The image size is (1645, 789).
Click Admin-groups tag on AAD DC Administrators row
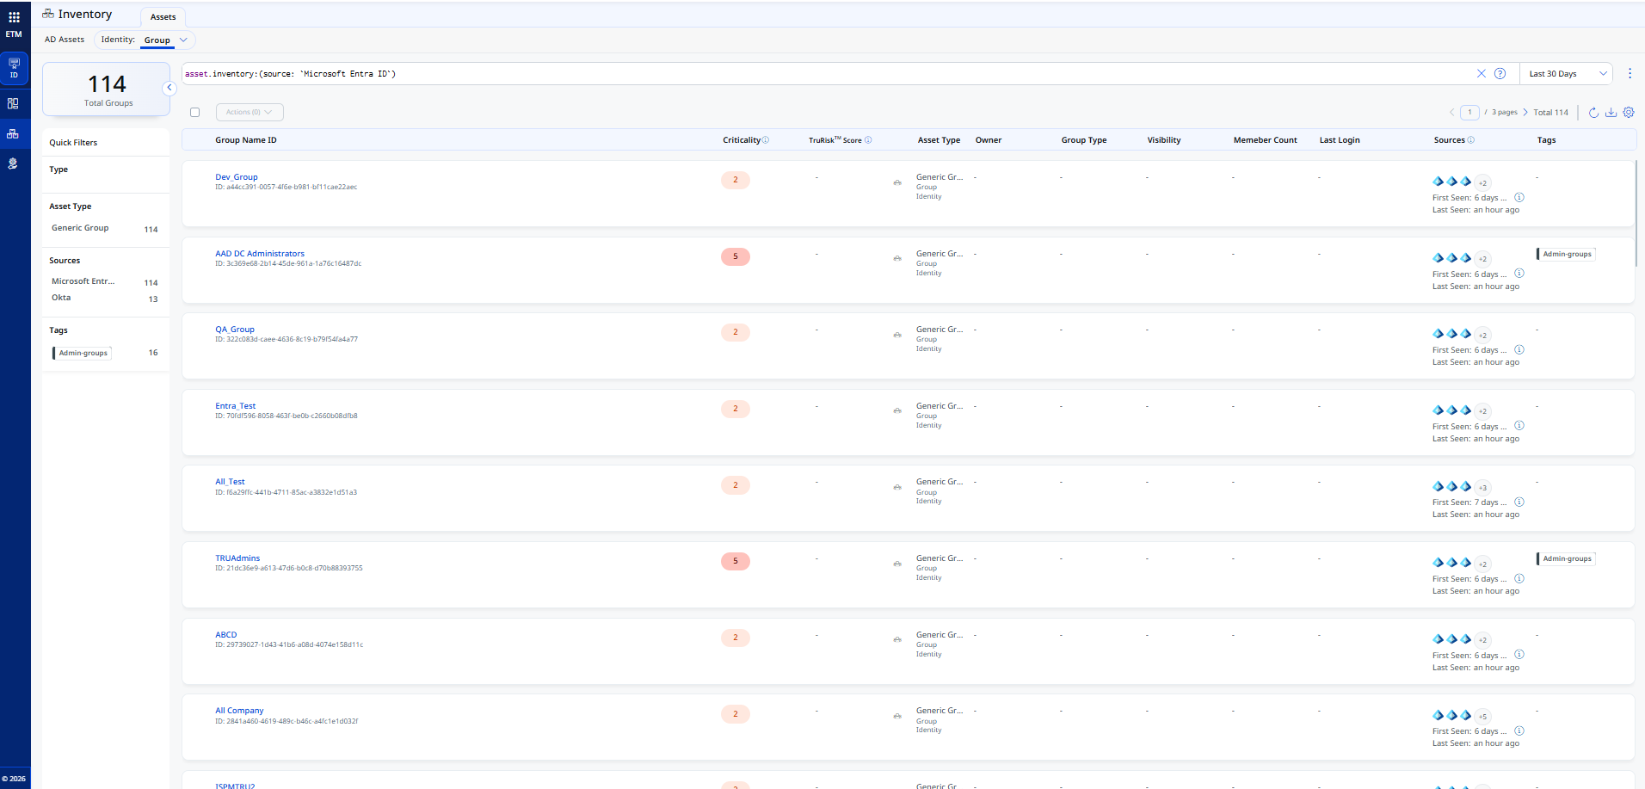pos(1566,255)
